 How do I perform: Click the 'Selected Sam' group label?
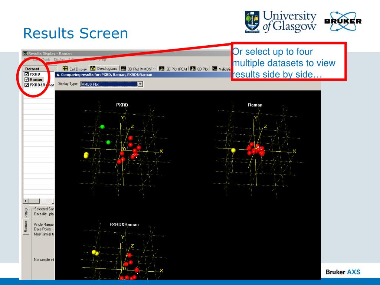click(44, 209)
